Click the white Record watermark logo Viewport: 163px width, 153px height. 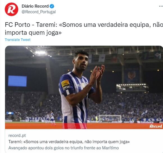point(156,126)
